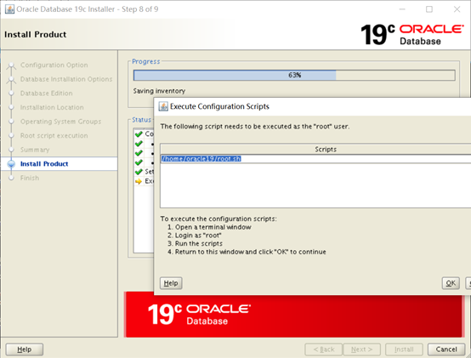This screenshot has height=358, width=471.
Task: Open Help in Execute Configuration Scripts dialog
Action: click(171, 283)
